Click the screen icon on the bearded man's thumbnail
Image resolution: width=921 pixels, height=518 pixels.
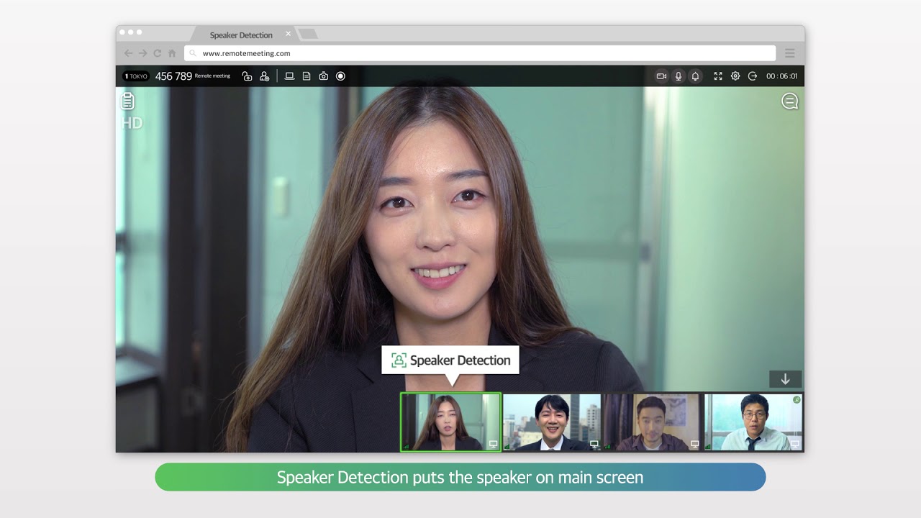pos(695,444)
